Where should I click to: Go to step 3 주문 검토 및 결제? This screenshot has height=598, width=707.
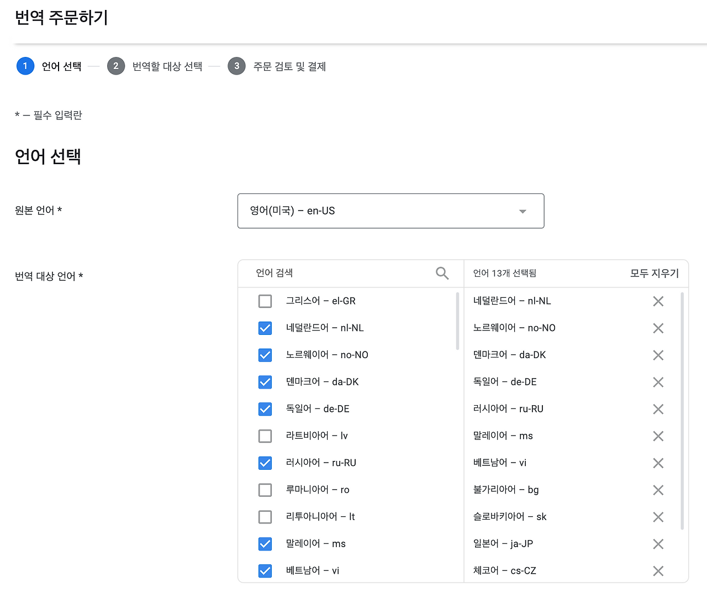[277, 66]
